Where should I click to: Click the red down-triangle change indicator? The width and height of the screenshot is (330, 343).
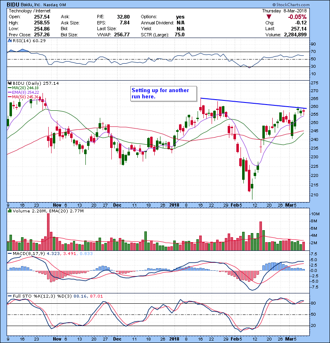pyautogui.click(x=269, y=17)
